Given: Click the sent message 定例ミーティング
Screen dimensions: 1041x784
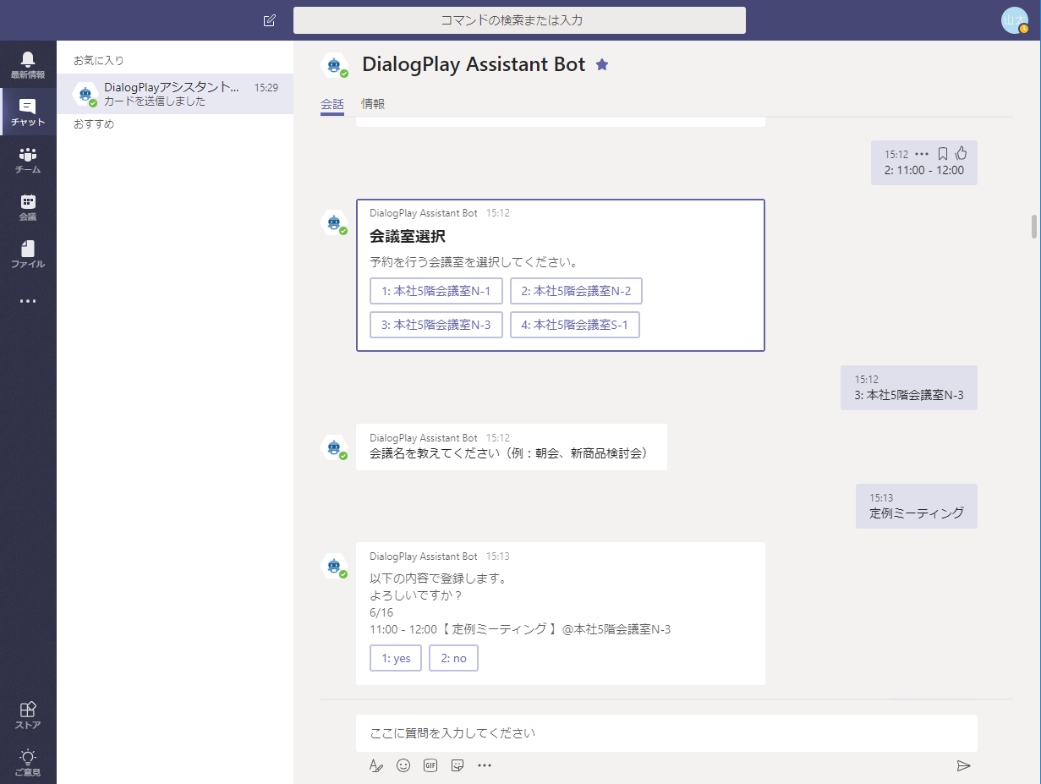Looking at the screenshot, I should click(x=917, y=507).
